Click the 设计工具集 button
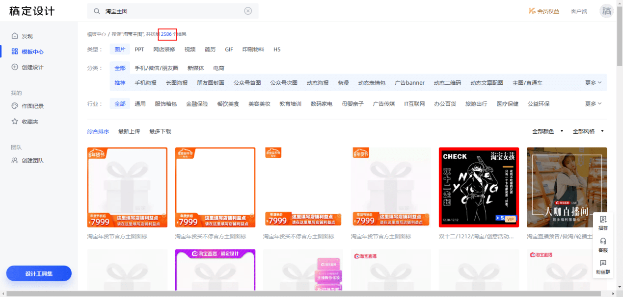The width and height of the screenshot is (623, 297). [x=39, y=273]
